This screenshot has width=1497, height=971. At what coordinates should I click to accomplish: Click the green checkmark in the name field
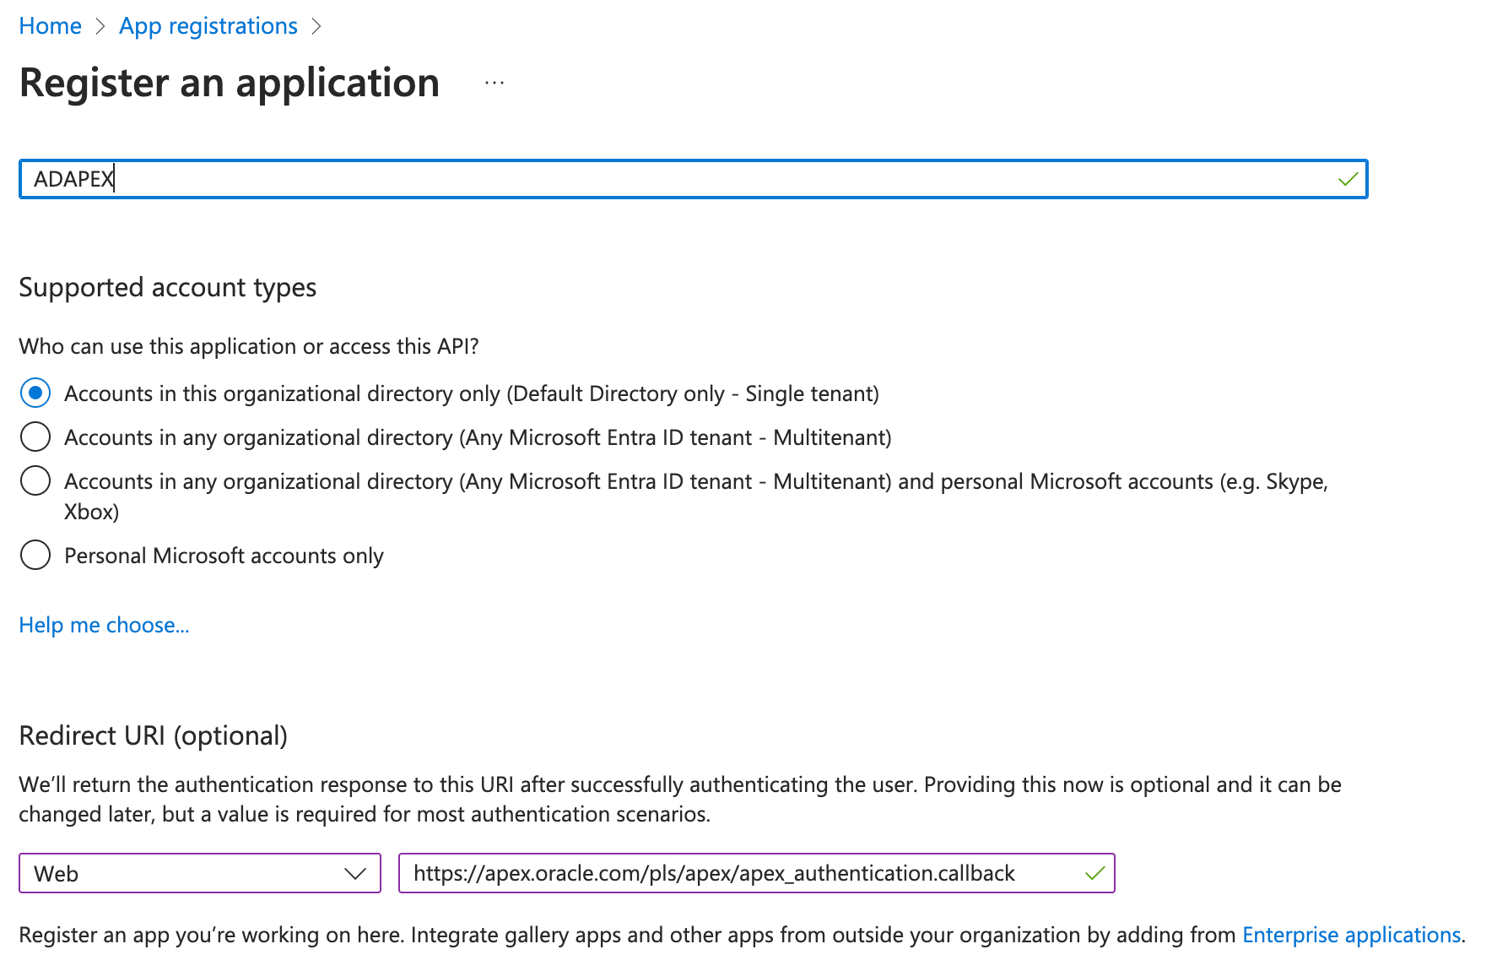(1348, 179)
